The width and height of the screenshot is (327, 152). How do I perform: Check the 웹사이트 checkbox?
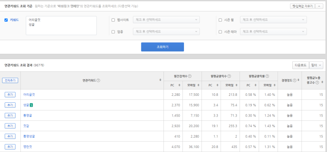(113, 20)
